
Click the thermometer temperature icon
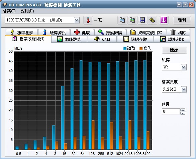click(88, 20)
